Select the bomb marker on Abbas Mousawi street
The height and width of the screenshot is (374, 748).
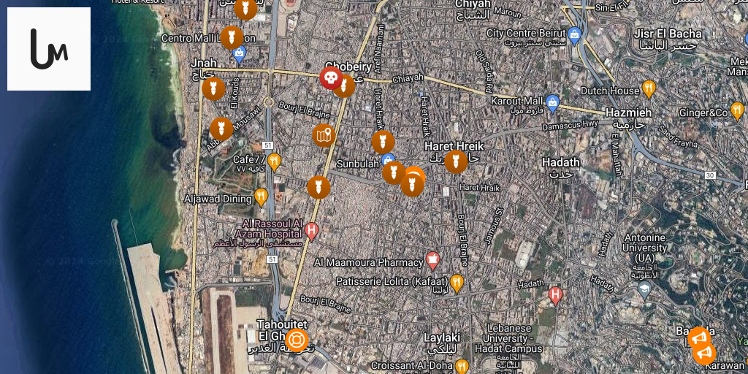pyautogui.click(x=221, y=129)
